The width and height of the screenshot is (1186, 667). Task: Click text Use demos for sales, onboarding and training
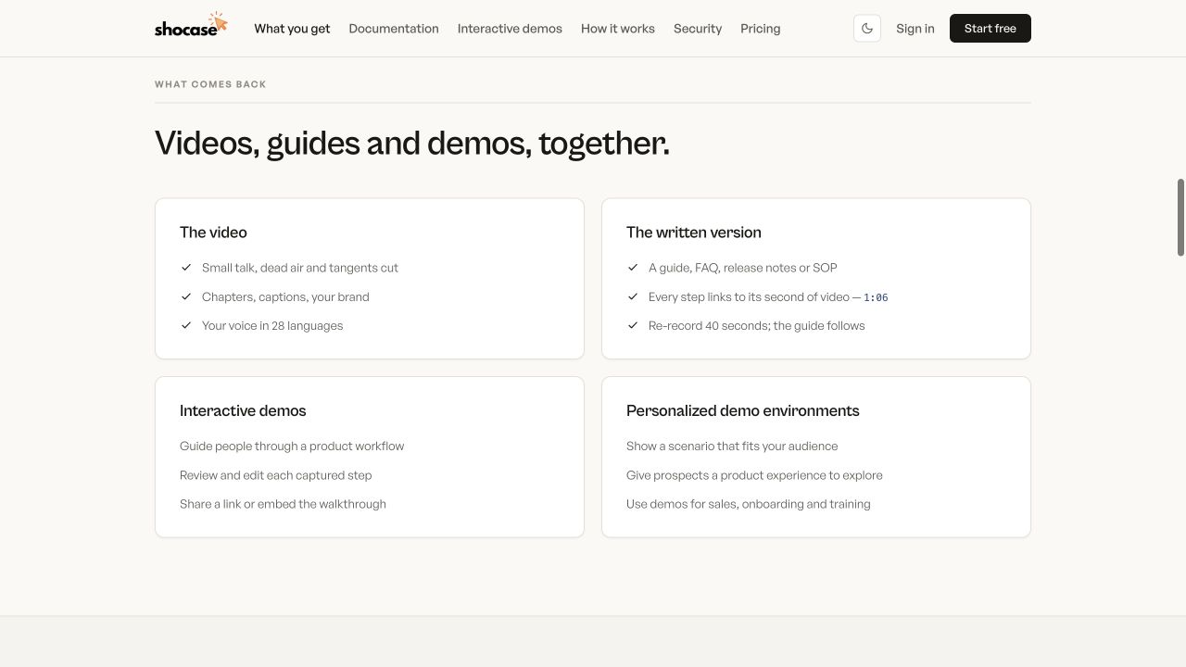click(x=749, y=504)
